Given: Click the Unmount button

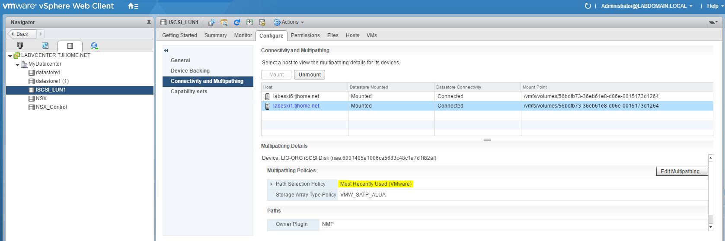Looking at the screenshot, I should [x=310, y=75].
